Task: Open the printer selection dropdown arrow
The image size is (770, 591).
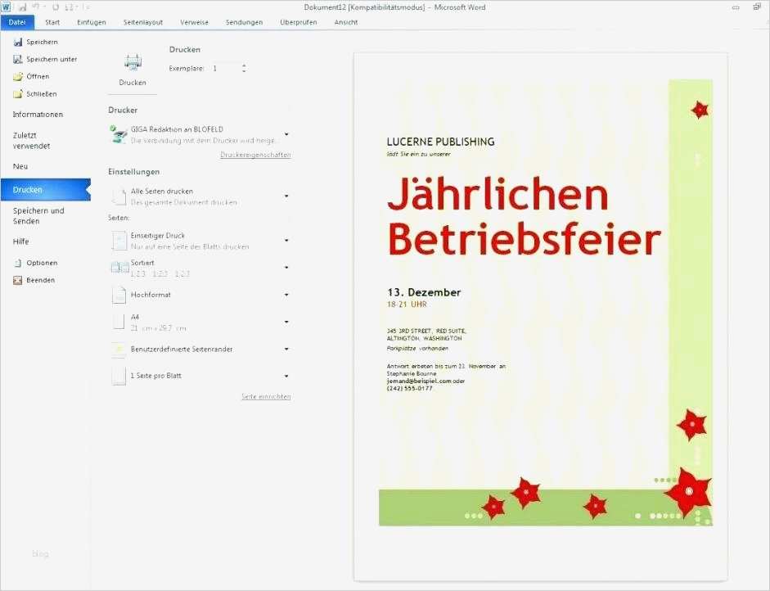Action: tap(286, 133)
